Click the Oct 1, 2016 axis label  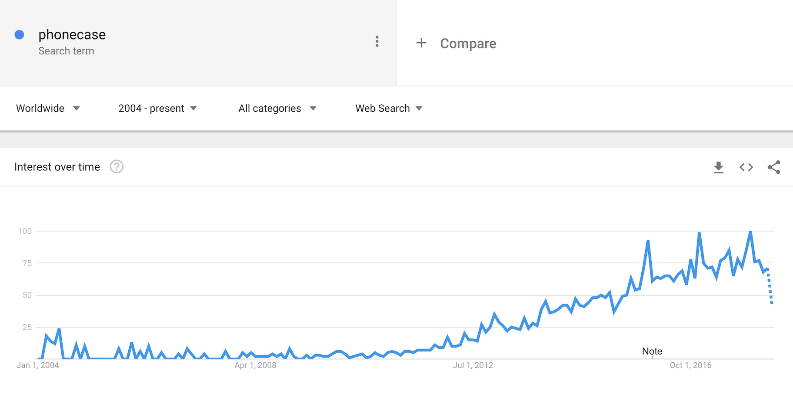[691, 365]
